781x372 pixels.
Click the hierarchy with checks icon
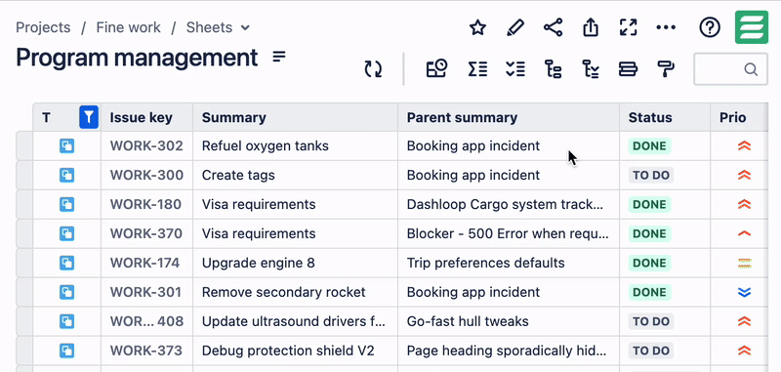pos(591,68)
